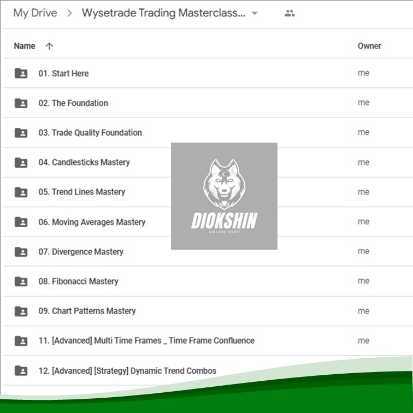
Task: Click the Wysetrade Trading Masterclass breadcrumb title
Action: (163, 13)
